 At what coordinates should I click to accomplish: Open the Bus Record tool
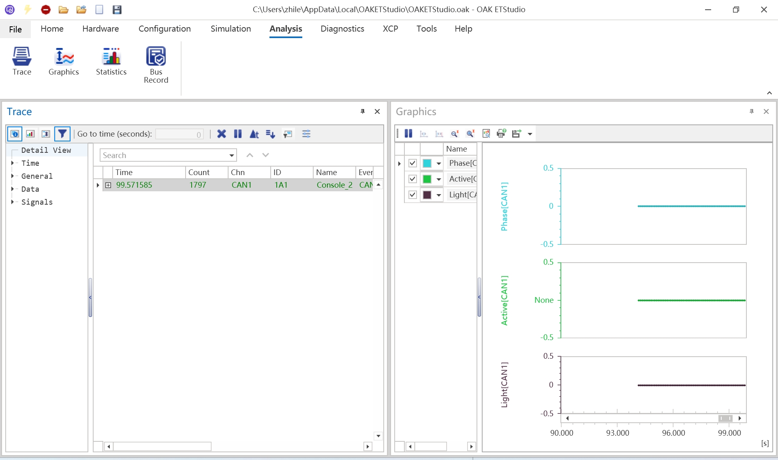[x=156, y=64]
